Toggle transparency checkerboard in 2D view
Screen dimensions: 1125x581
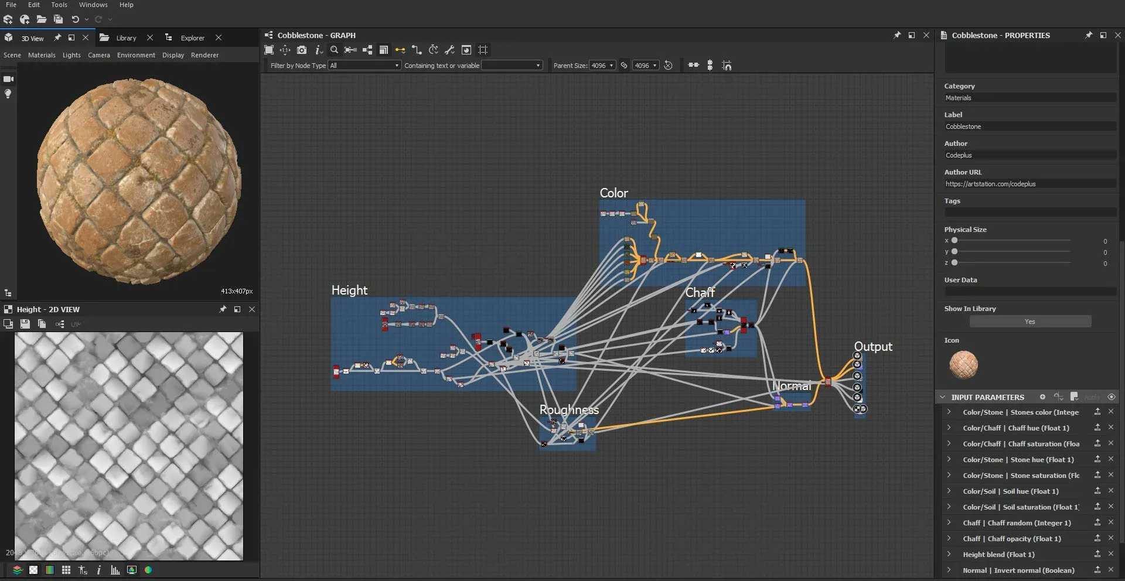[x=33, y=570]
